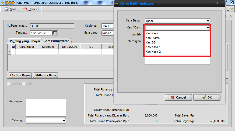
Task: Open the calendar picker next to Tanggal
Action: point(55,33)
